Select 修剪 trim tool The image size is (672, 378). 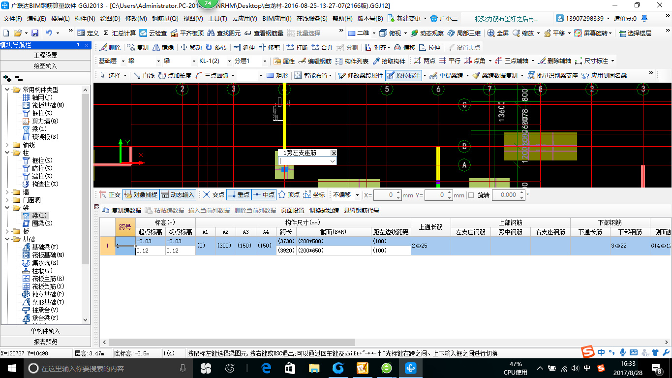[269, 48]
